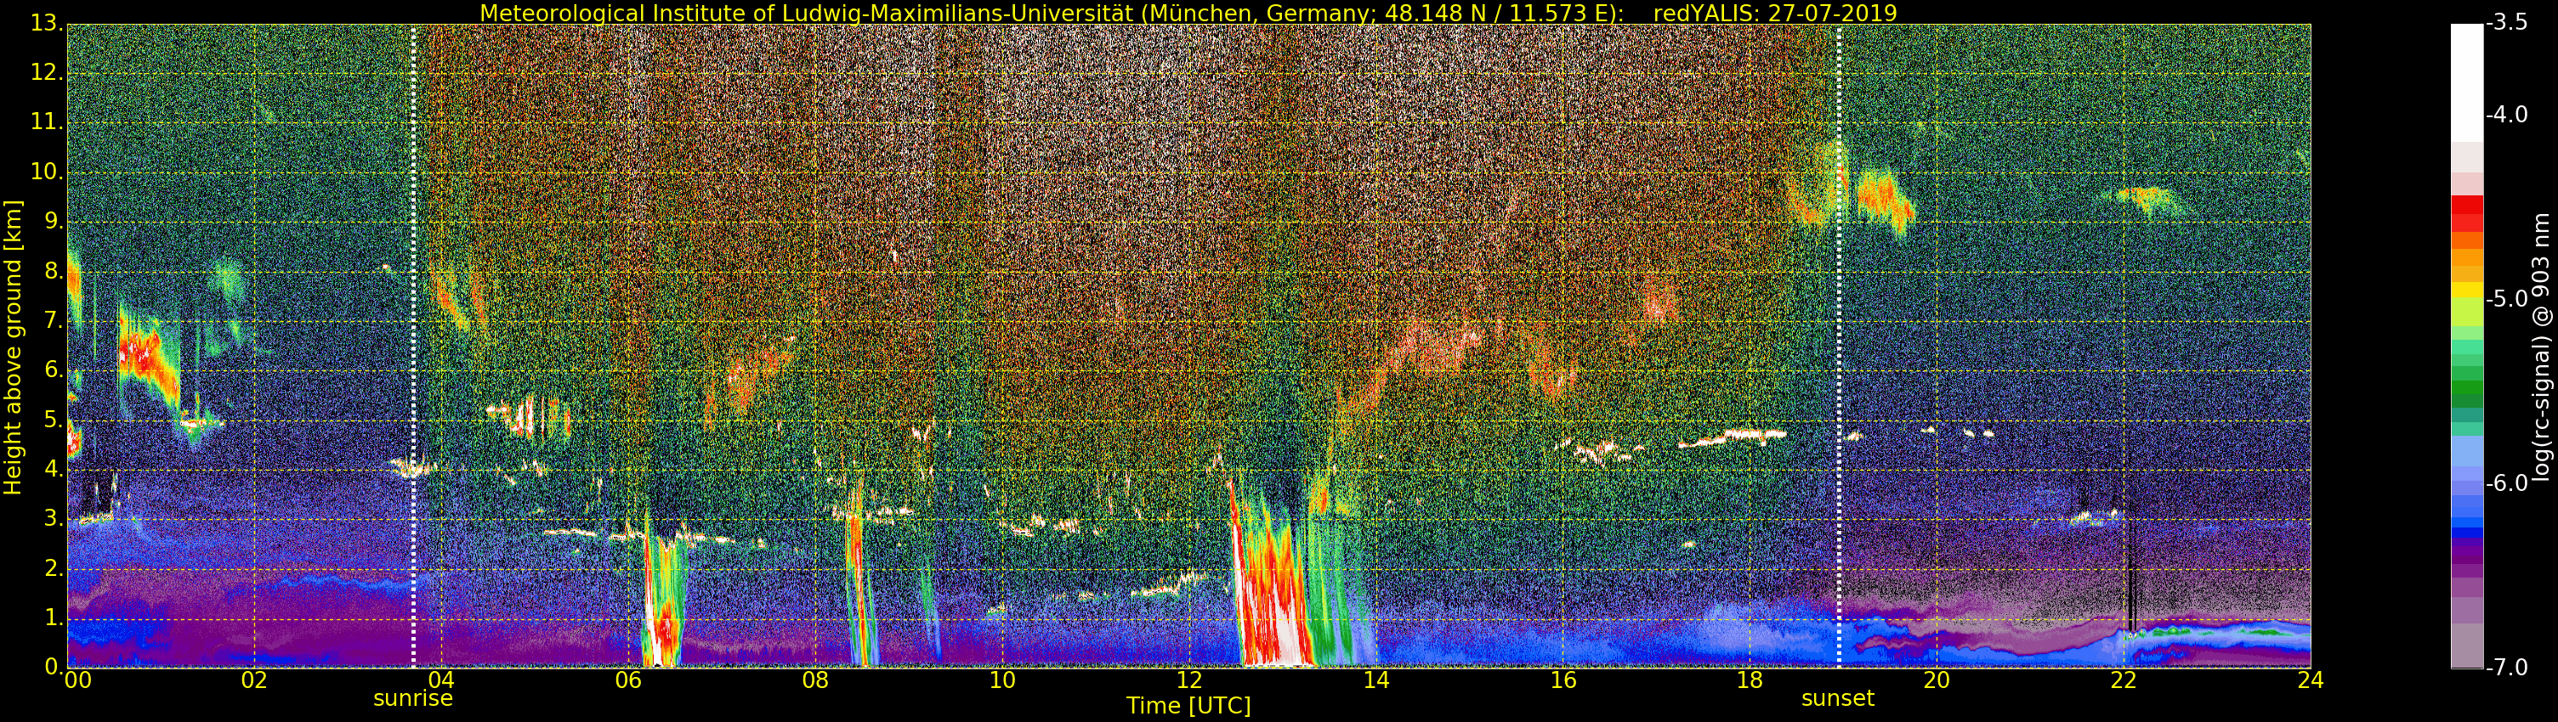This screenshot has height=722, width=2558.
Task: Click the red band of the colorbar
Action: click(x=2467, y=212)
